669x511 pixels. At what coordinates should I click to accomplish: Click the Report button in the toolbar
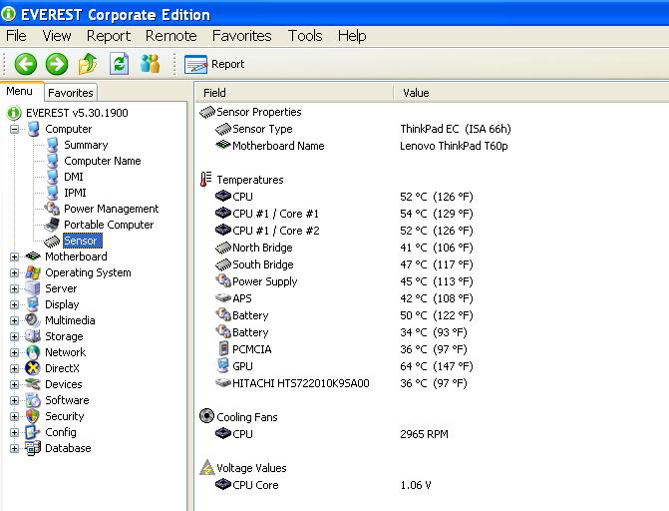(215, 64)
